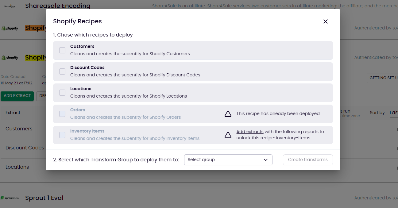
Task: Click the Discount Codes recipe title in dialog
Action: point(87,67)
